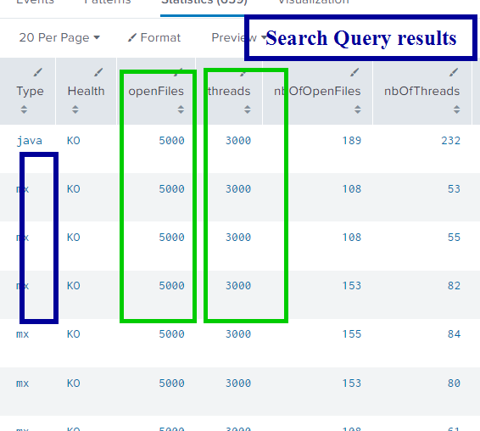480x431 pixels.
Task: Click 5000 in the row with 53 threads
Action: pyautogui.click(x=172, y=189)
